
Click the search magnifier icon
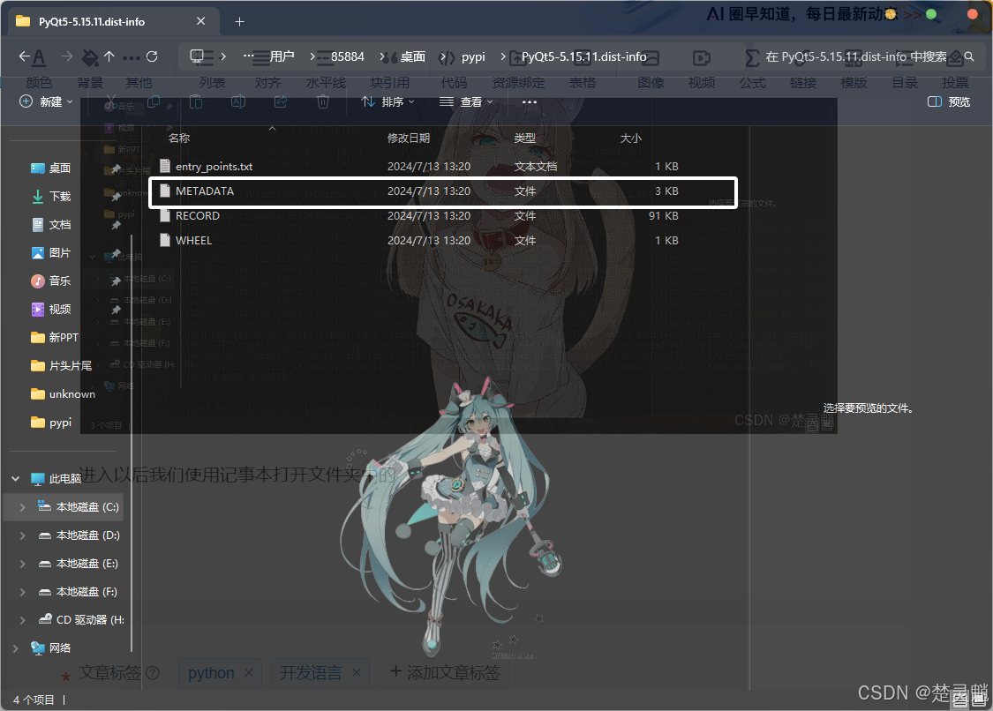(x=969, y=57)
